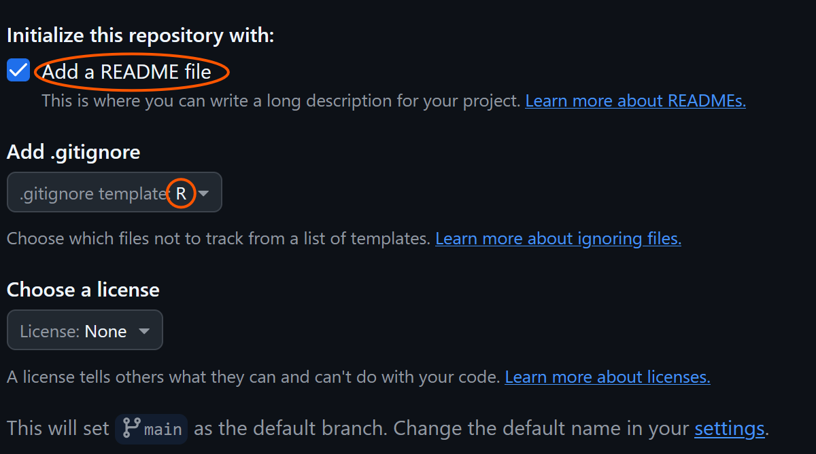Open the Learn more about READMEs link
The width and height of the screenshot is (816, 454).
pyautogui.click(x=635, y=101)
